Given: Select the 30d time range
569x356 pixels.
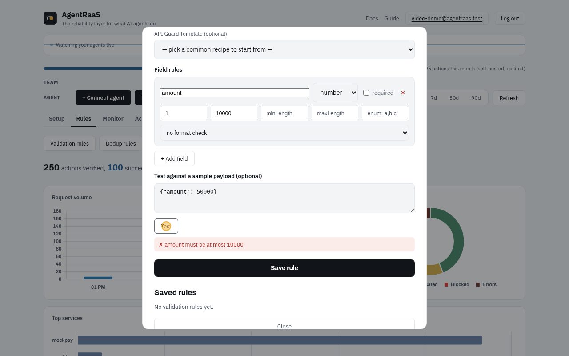Looking at the screenshot, I should coord(454,97).
